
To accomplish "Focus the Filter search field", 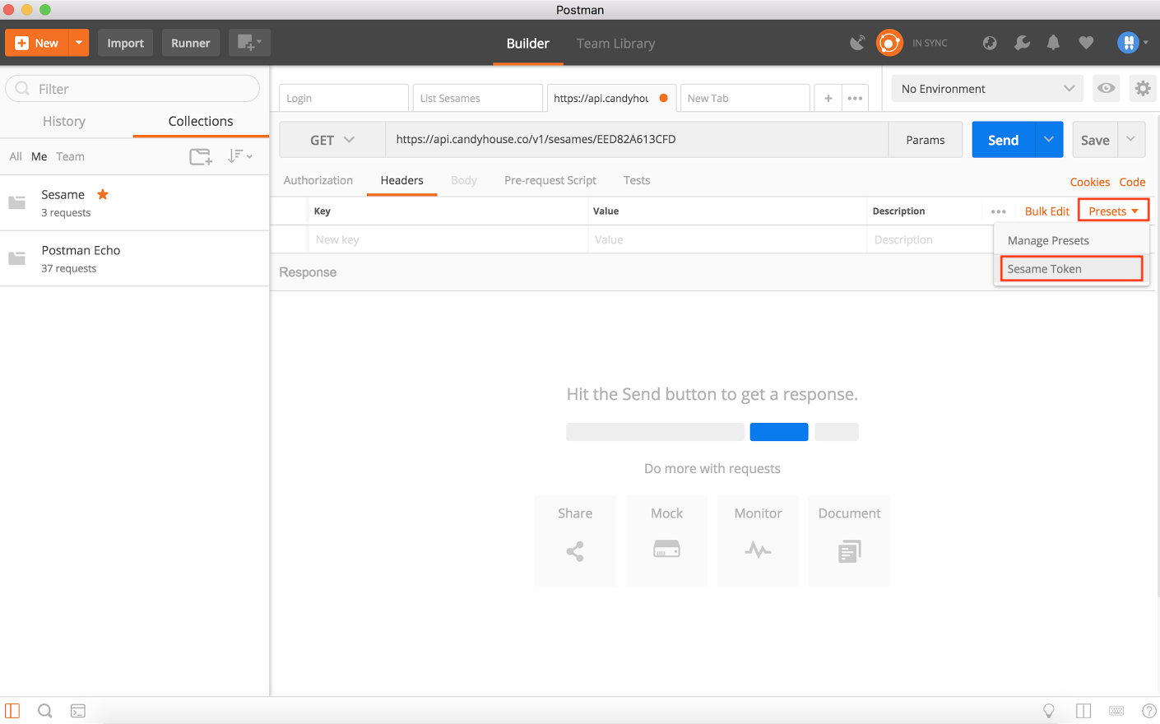I will [132, 89].
